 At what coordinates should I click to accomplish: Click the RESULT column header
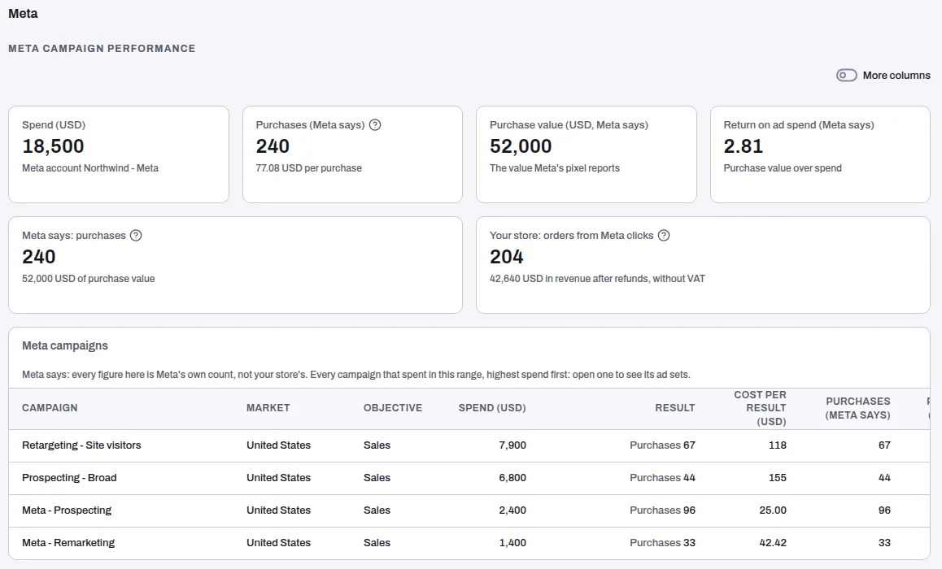point(674,408)
